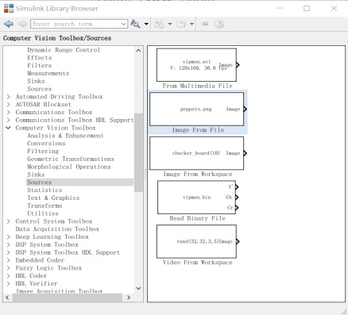This screenshot has width=348, height=315.
Task: Expand the Communications Toolbox node
Action: (x=9, y=112)
